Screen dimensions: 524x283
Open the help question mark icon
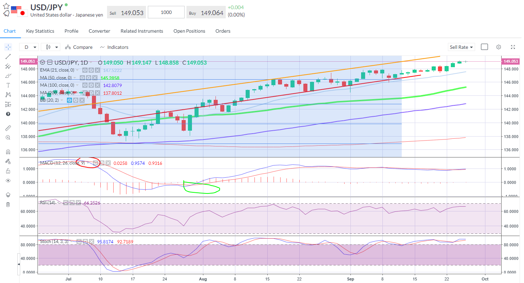pos(8,114)
